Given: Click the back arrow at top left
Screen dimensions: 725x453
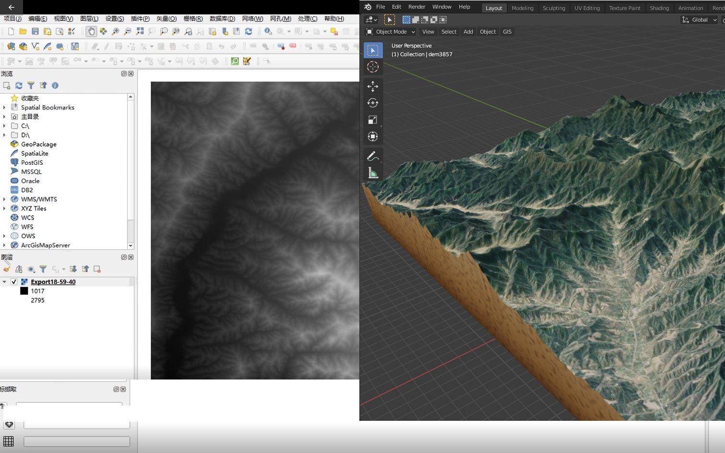Looking at the screenshot, I should 12,7.
